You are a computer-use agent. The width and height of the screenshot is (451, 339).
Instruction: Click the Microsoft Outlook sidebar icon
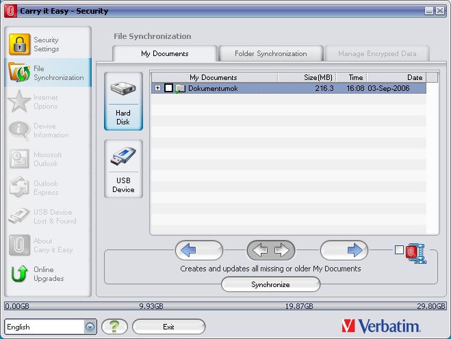[x=19, y=159]
